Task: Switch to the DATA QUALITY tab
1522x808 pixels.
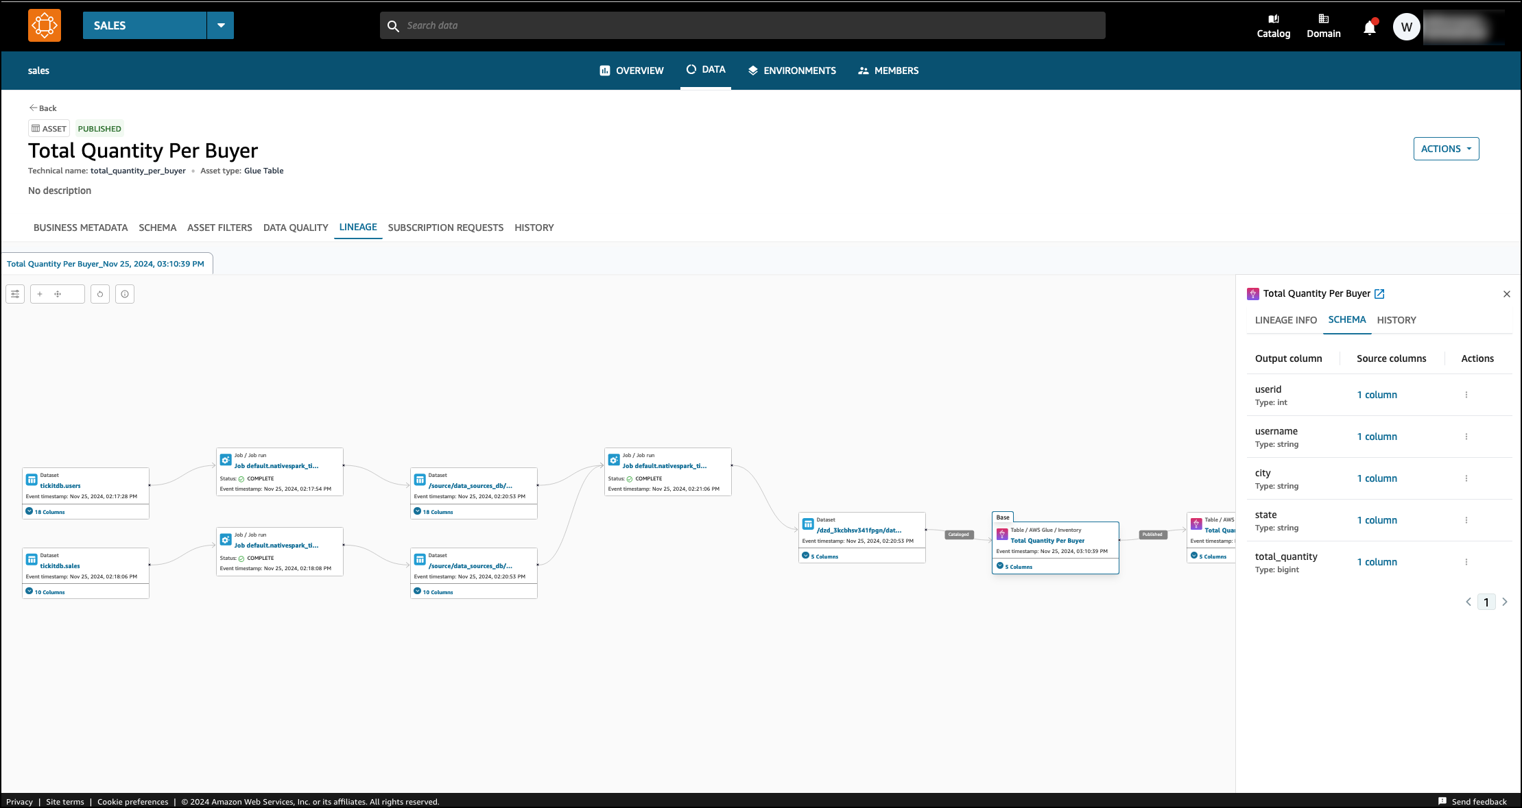Action: [x=296, y=228]
